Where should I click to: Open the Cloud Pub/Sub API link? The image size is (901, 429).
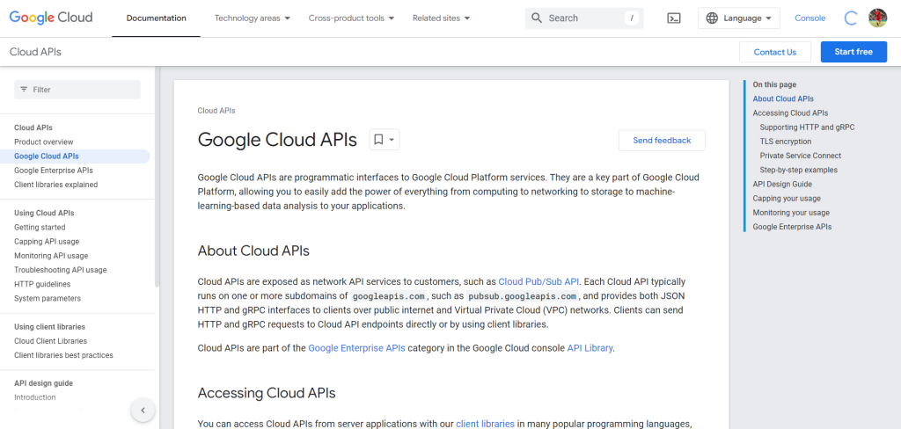538,281
